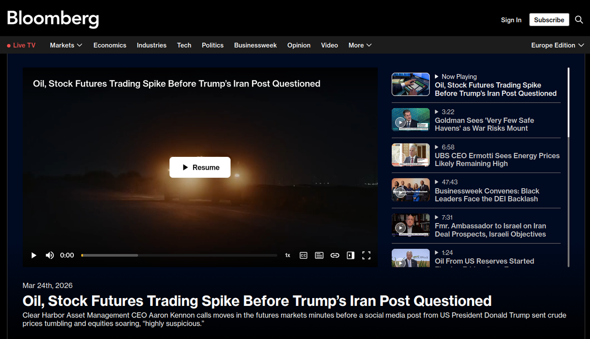Toggle closed captions CC

[303, 255]
